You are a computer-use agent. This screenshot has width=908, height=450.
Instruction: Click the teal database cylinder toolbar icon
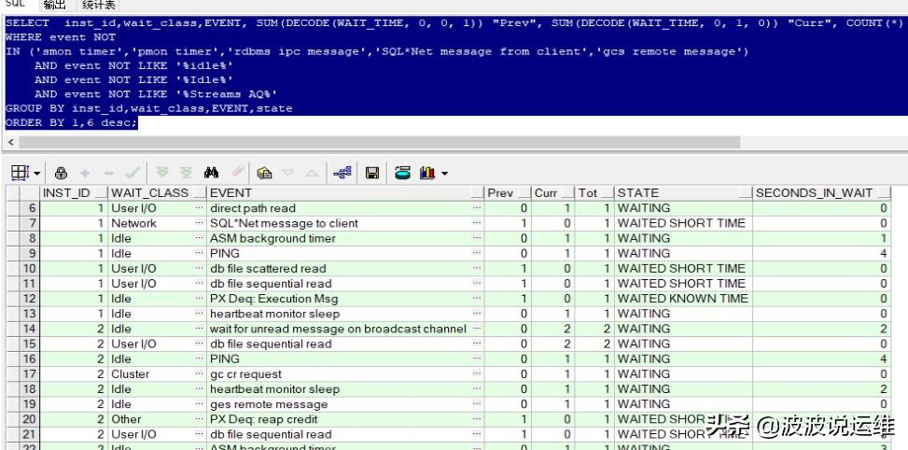[402, 173]
